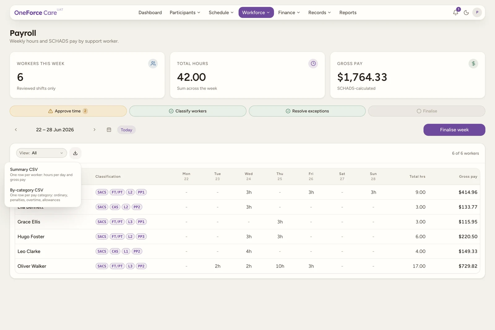Select the Finalise step

click(x=427, y=111)
